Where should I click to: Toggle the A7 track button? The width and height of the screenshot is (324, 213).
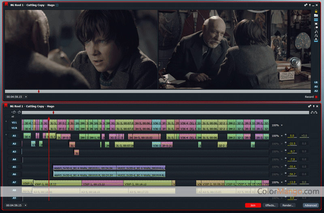pos(14,182)
